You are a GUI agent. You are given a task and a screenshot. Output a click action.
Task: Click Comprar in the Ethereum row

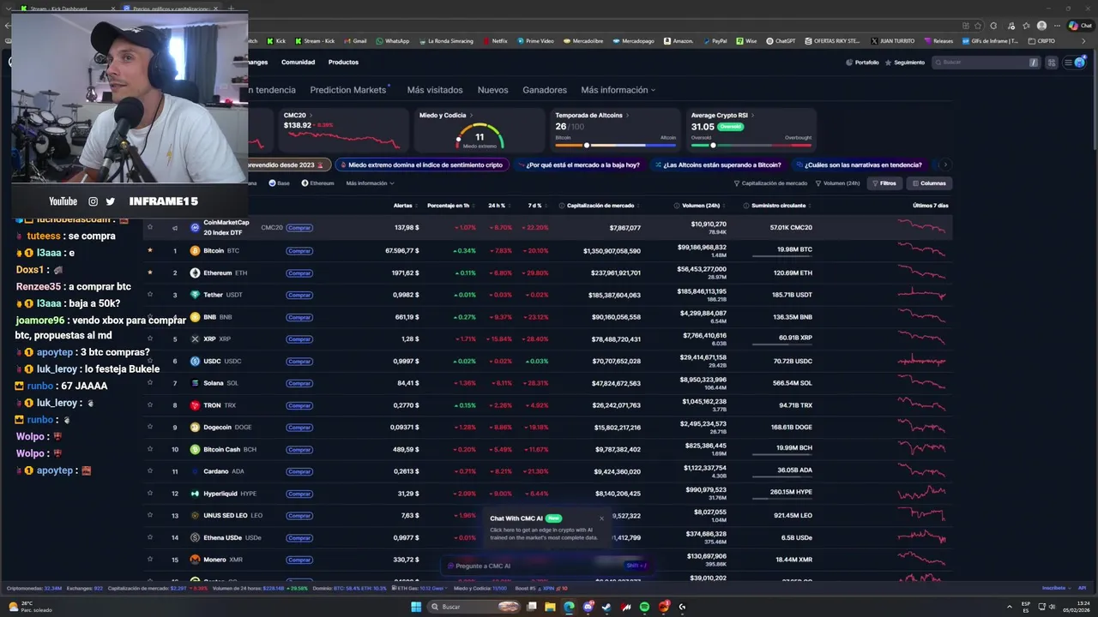click(299, 273)
